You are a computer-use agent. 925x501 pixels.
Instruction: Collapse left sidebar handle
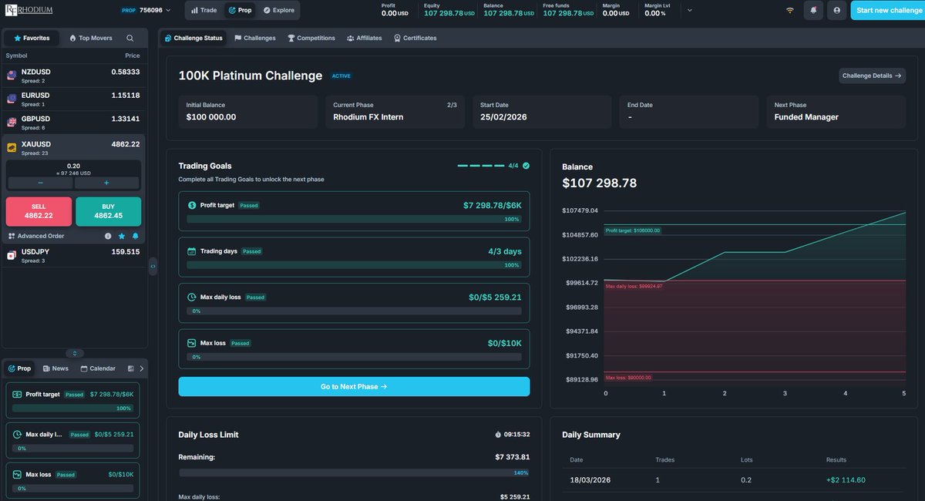tap(153, 265)
